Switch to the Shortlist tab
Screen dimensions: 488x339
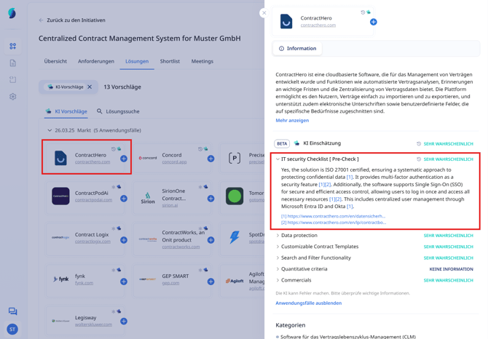pos(170,61)
